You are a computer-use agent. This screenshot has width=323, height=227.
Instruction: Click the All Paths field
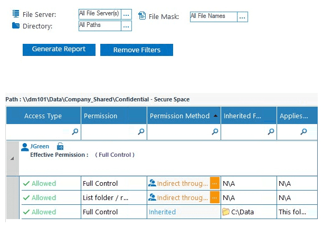pyautogui.click(x=100, y=26)
